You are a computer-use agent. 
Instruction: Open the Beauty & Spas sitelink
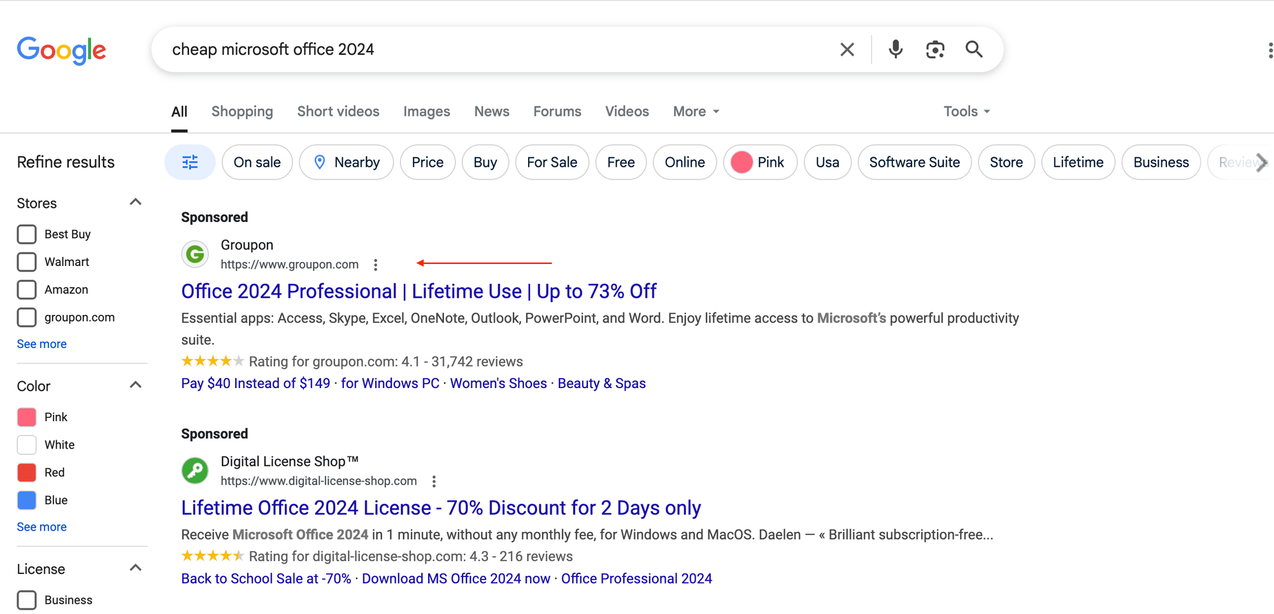click(601, 384)
